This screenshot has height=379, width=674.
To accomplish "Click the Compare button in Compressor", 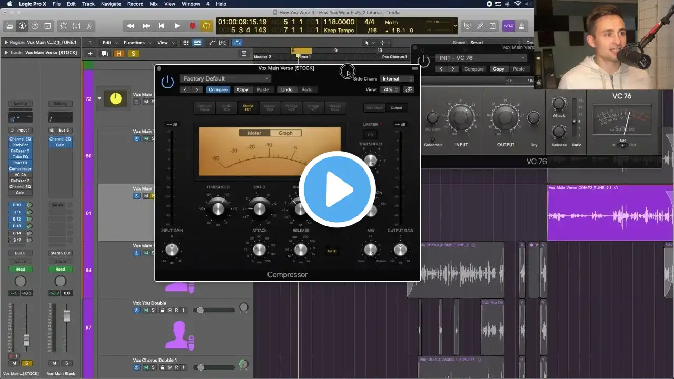I will [x=218, y=90].
